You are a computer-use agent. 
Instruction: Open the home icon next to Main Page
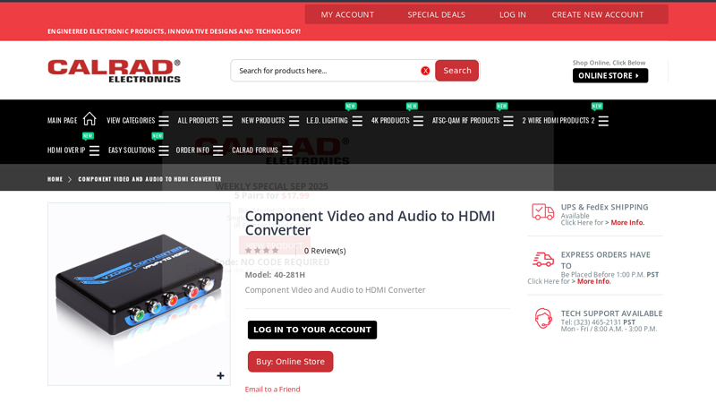pos(89,119)
